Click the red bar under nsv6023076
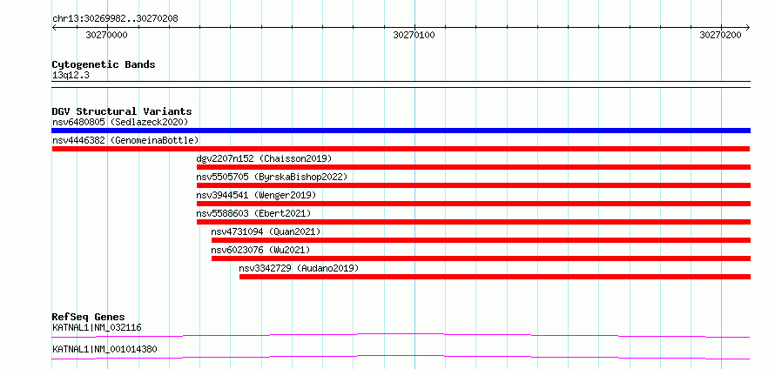The width and height of the screenshot is (775, 369). tap(481, 258)
